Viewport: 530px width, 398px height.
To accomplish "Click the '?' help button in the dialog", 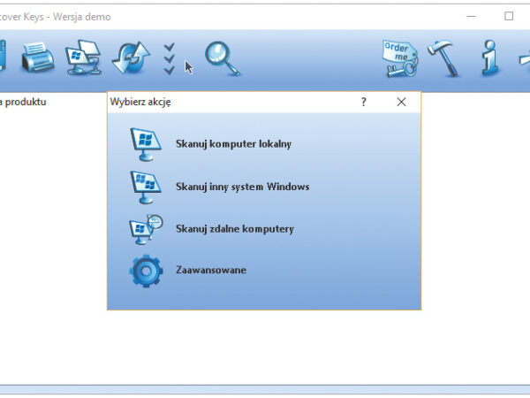I will (x=363, y=102).
